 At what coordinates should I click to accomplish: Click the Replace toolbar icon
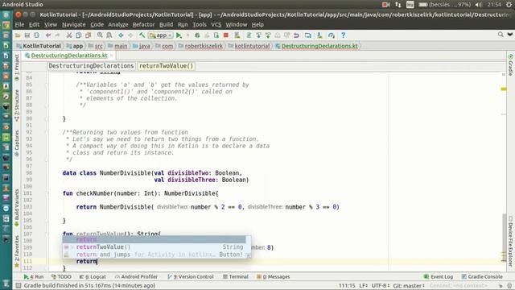[x=109, y=35]
